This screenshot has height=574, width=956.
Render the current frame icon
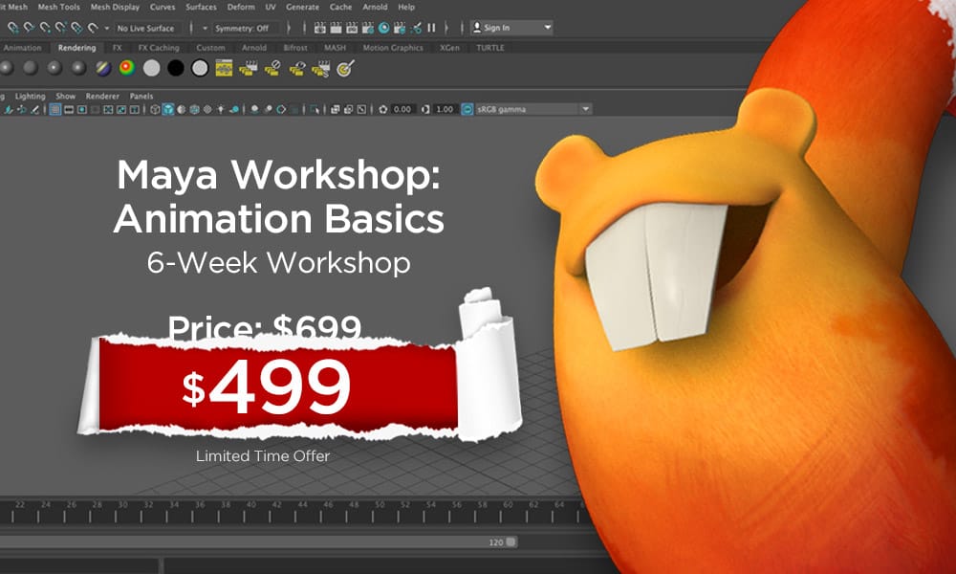pyautogui.click(x=336, y=28)
